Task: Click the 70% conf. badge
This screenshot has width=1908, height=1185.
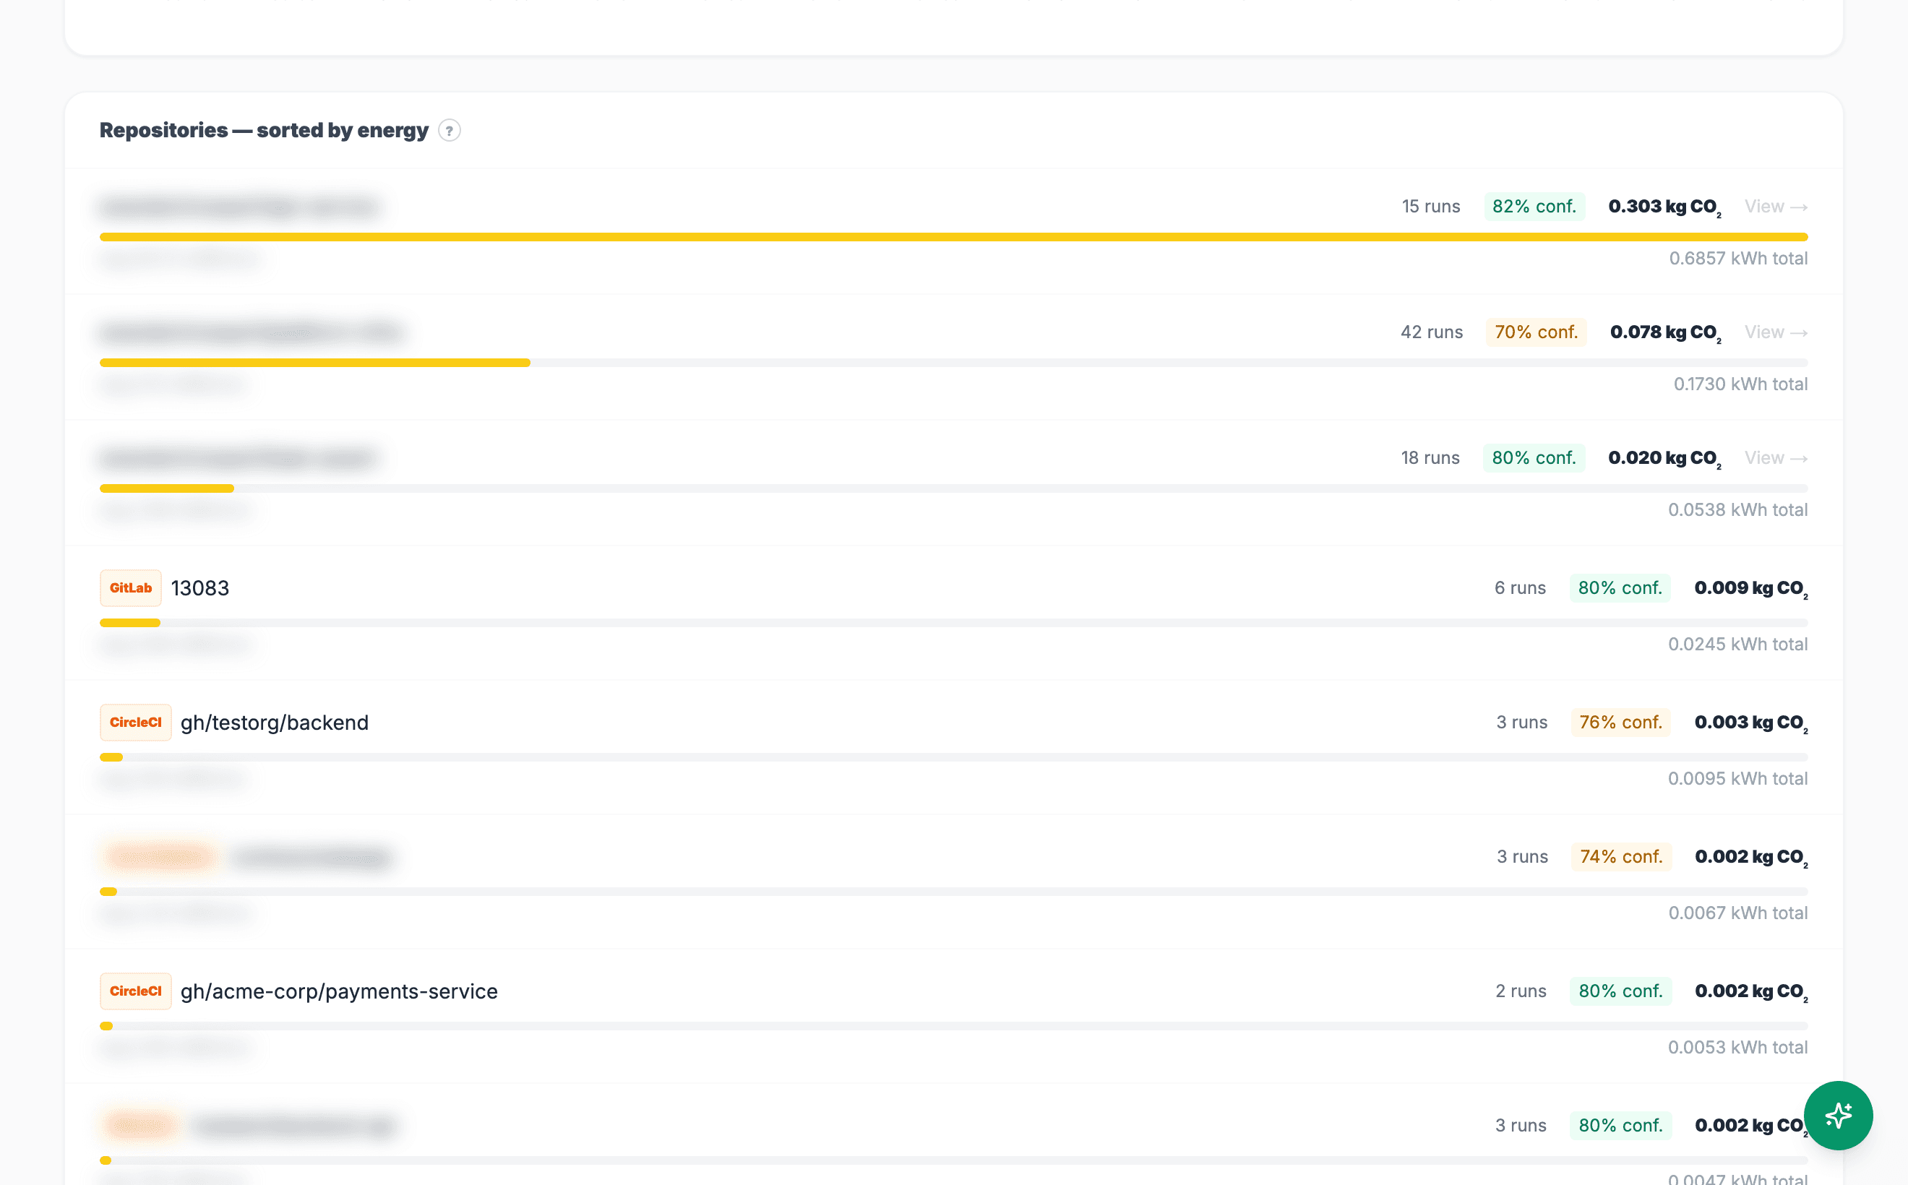Action: (x=1536, y=332)
